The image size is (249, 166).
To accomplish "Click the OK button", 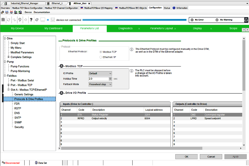I will [186, 157].
